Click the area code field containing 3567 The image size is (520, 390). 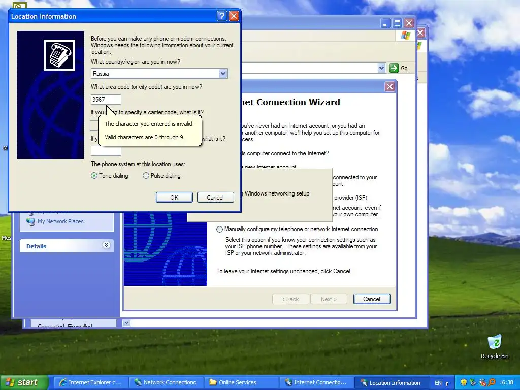click(106, 99)
